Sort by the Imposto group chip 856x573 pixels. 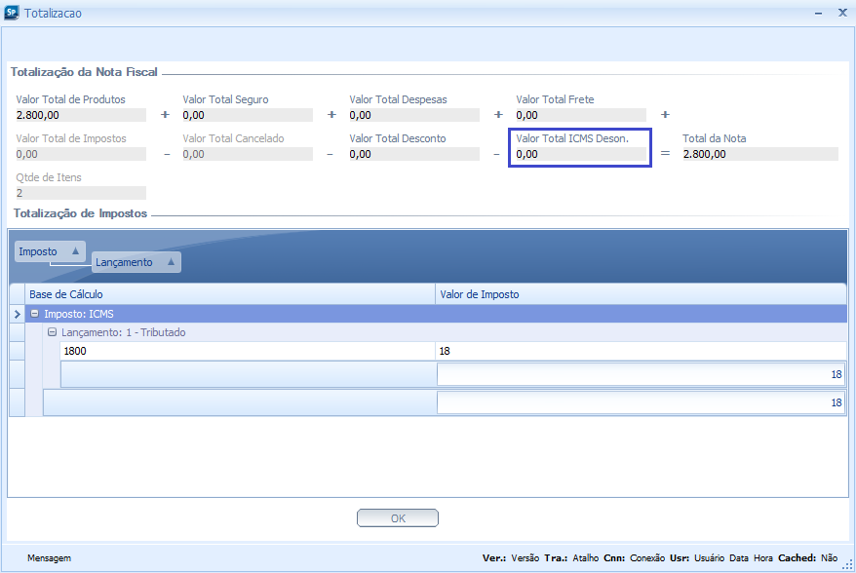(x=50, y=251)
